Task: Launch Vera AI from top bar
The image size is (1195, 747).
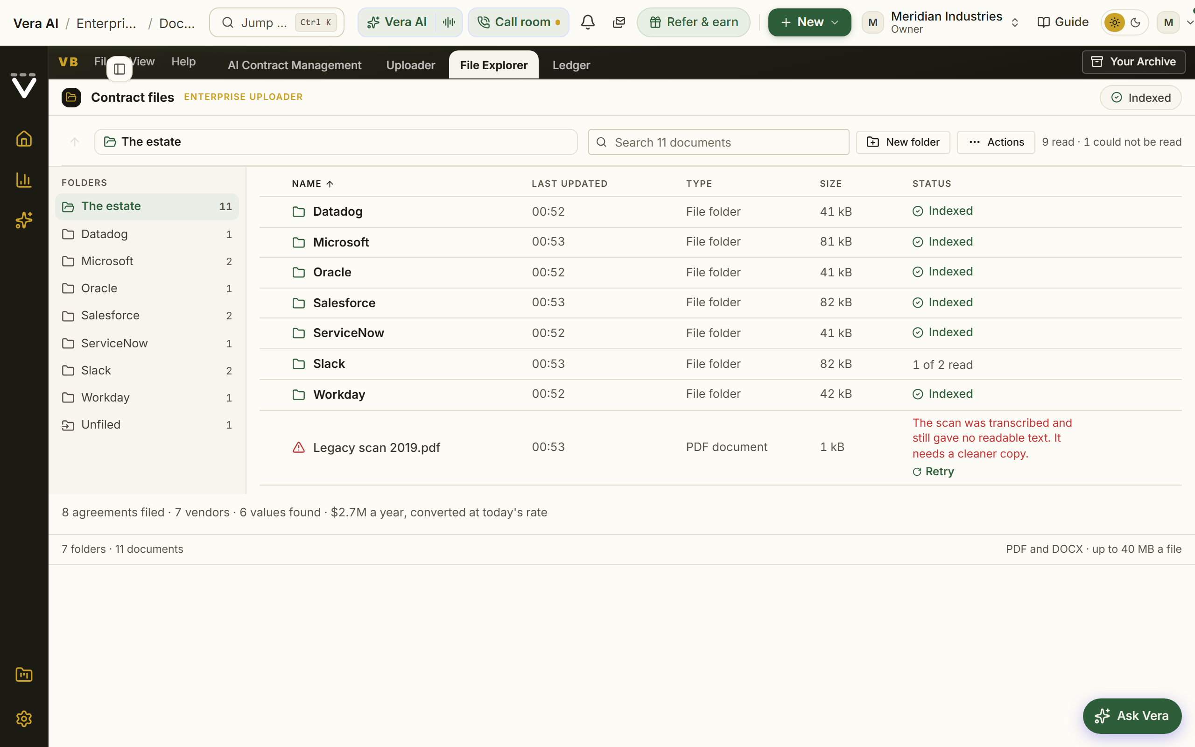Action: (397, 22)
